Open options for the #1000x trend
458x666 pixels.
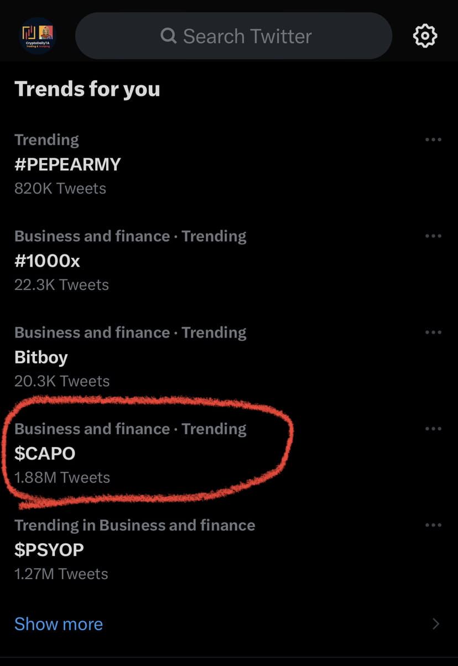click(433, 236)
